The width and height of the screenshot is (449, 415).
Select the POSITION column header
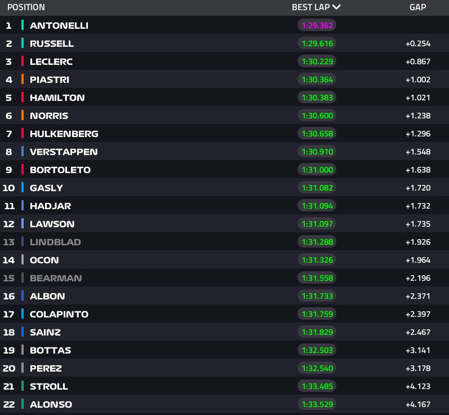click(x=26, y=7)
